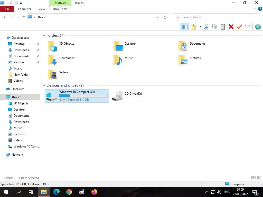
Task: Switch to the View ribbon tab
Action: (42, 9)
